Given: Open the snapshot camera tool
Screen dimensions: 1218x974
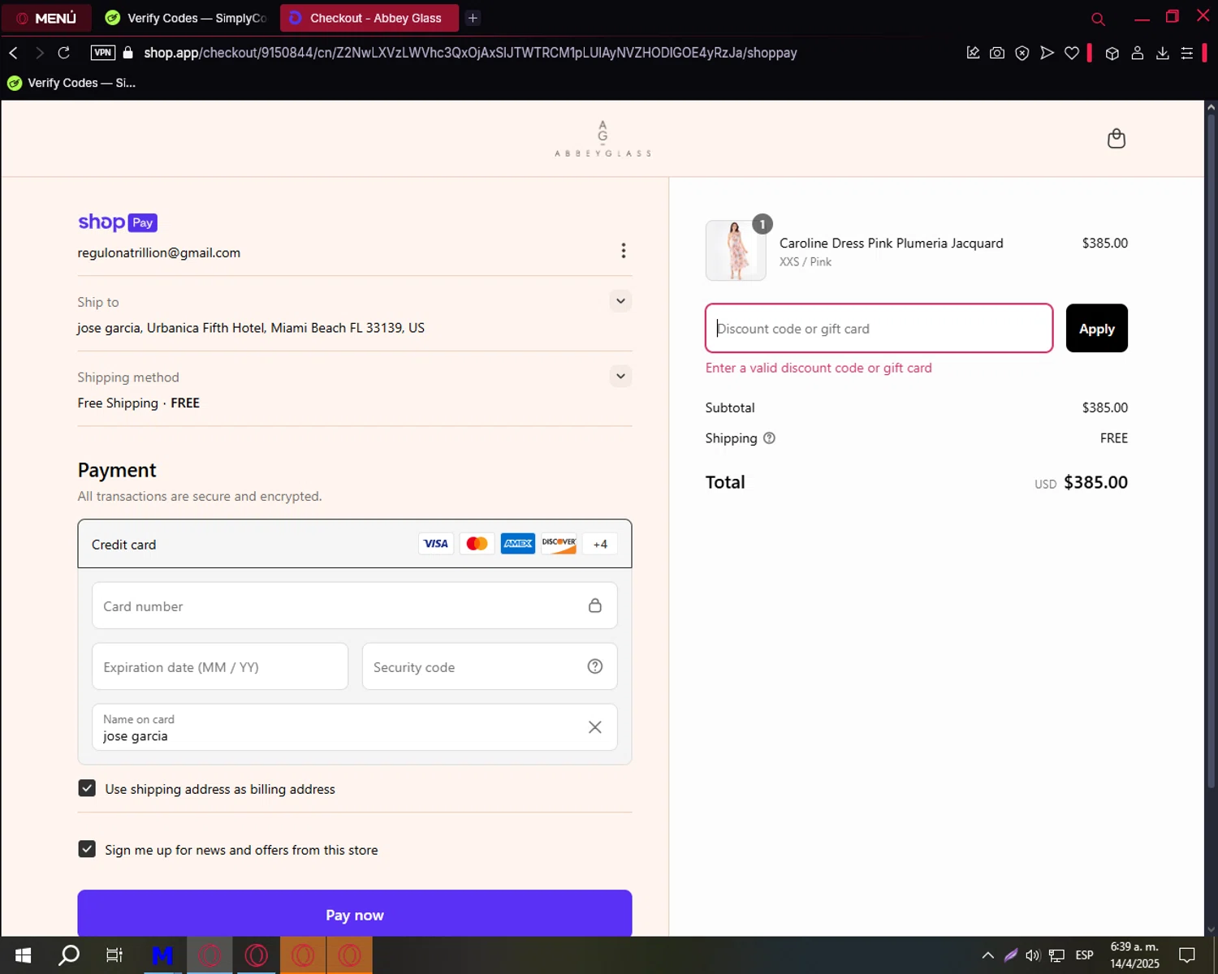Looking at the screenshot, I should (x=997, y=53).
